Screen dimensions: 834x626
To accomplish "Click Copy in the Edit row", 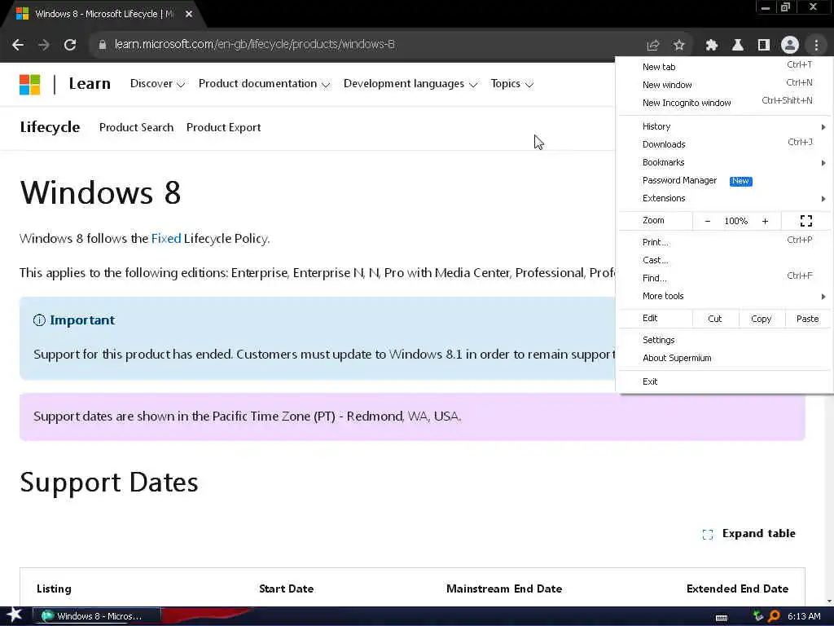I will click(x=762, y=319).
